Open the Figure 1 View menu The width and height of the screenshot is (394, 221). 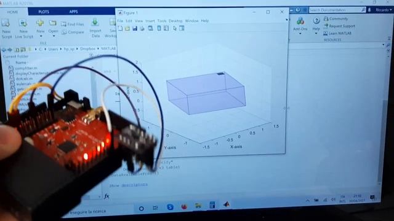pyautogui.click(x=139, y=21)
